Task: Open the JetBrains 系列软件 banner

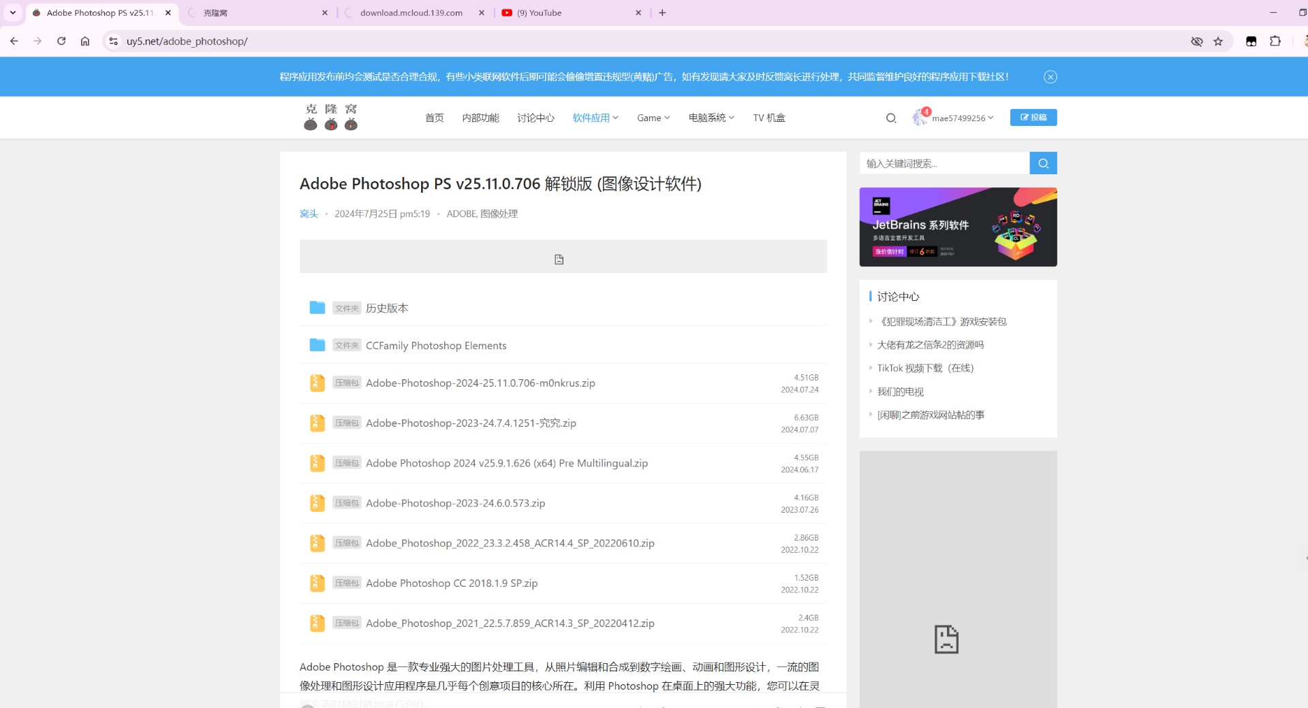Action: 958,227
